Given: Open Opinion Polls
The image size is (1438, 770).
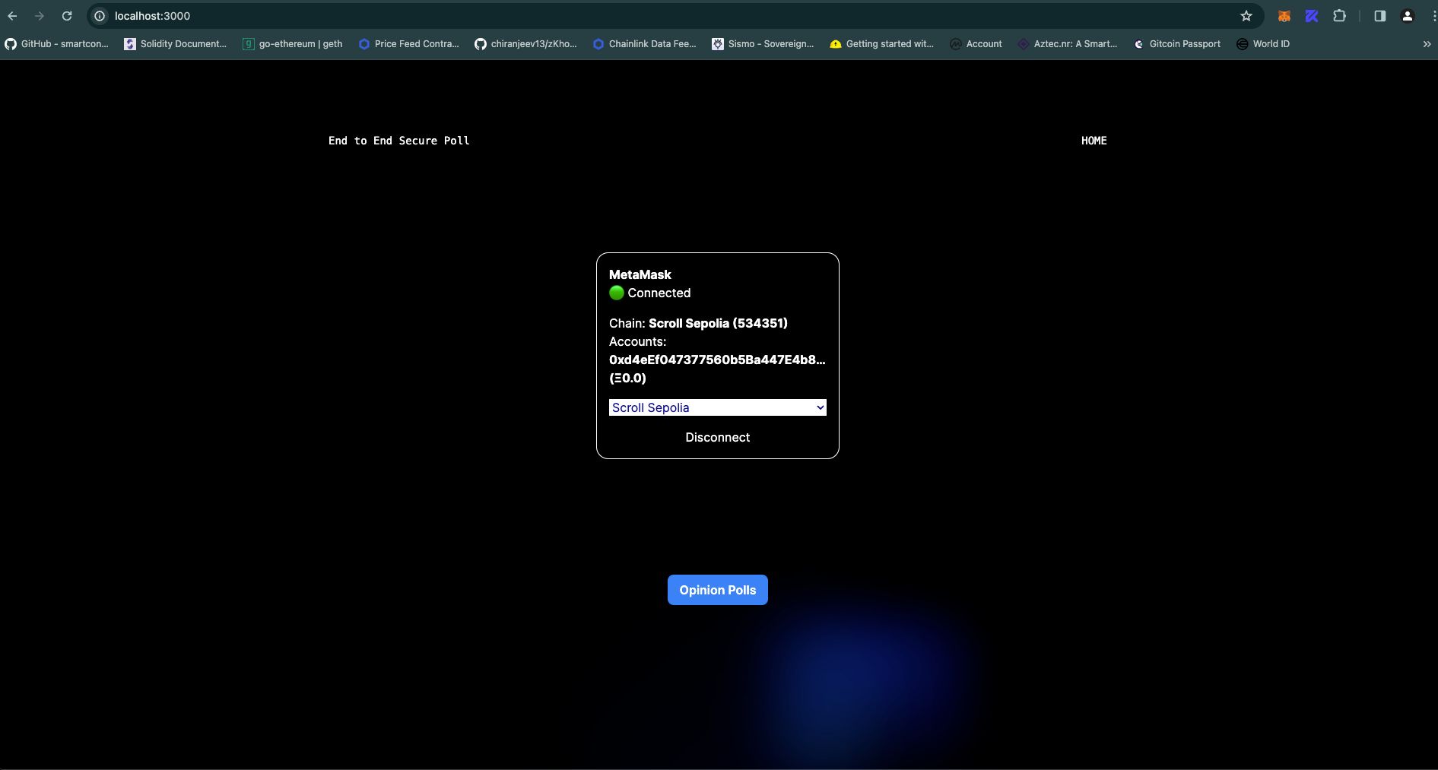Looking at the screenshot, I should (718, 590).
